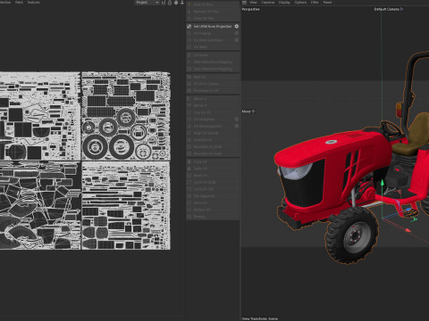This screenshot has height=321, width=429.
Task: Open the UV Unwrap options gear
Action: 237,33
